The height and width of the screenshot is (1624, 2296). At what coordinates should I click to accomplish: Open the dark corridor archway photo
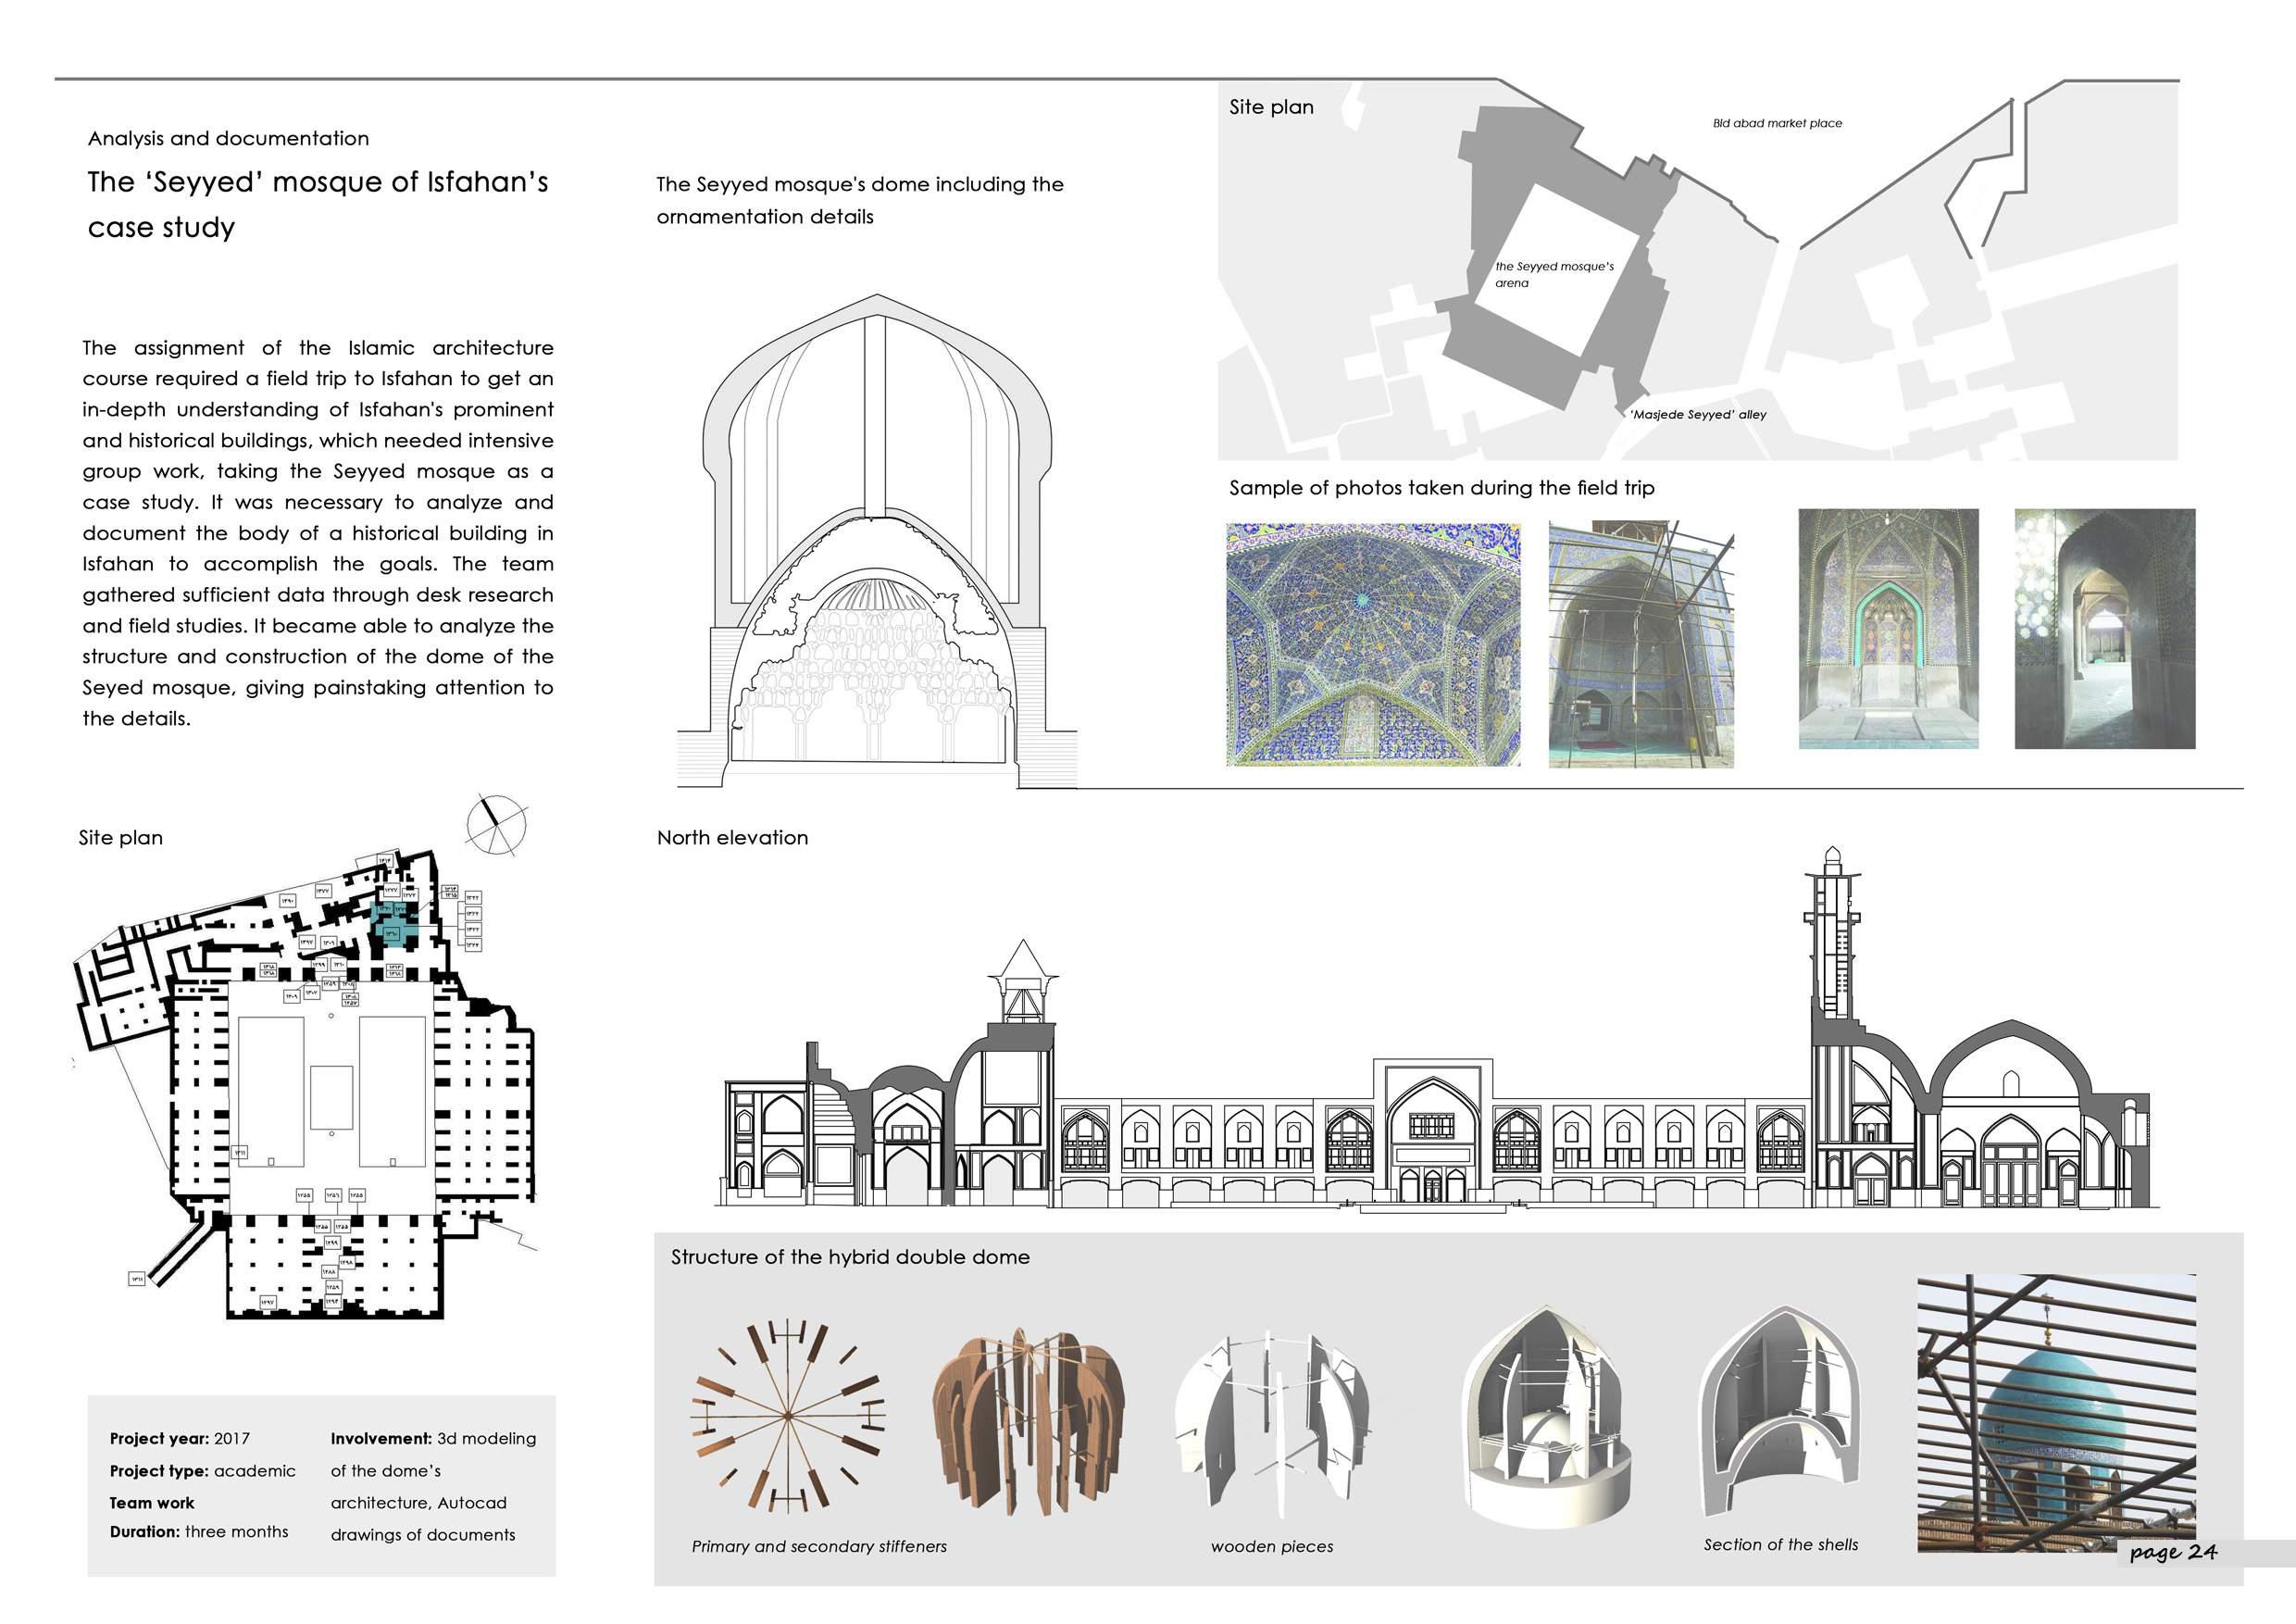pos(2104,629)
